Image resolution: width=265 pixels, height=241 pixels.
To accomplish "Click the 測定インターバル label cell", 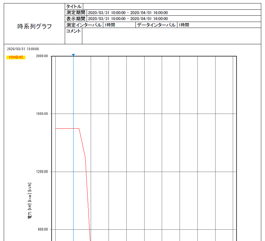I will click(x=84, y=25).
